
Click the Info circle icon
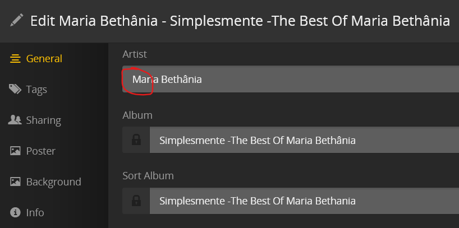[x=15, y=212]
